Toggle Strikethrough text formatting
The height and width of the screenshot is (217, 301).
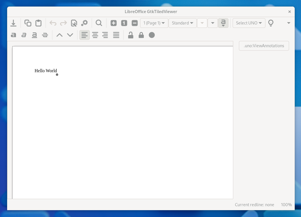pyautogui.click(x=45, y=35)
